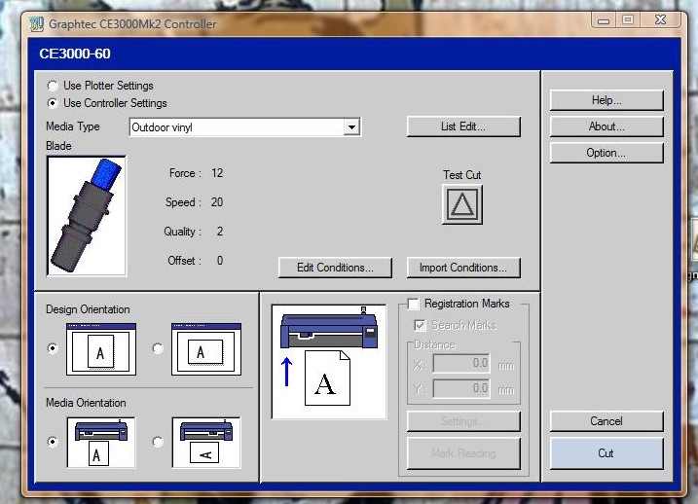Maximize the Graphtec Controller window
The height and width of the screenshot is (504, 698).
coord(628,20)
